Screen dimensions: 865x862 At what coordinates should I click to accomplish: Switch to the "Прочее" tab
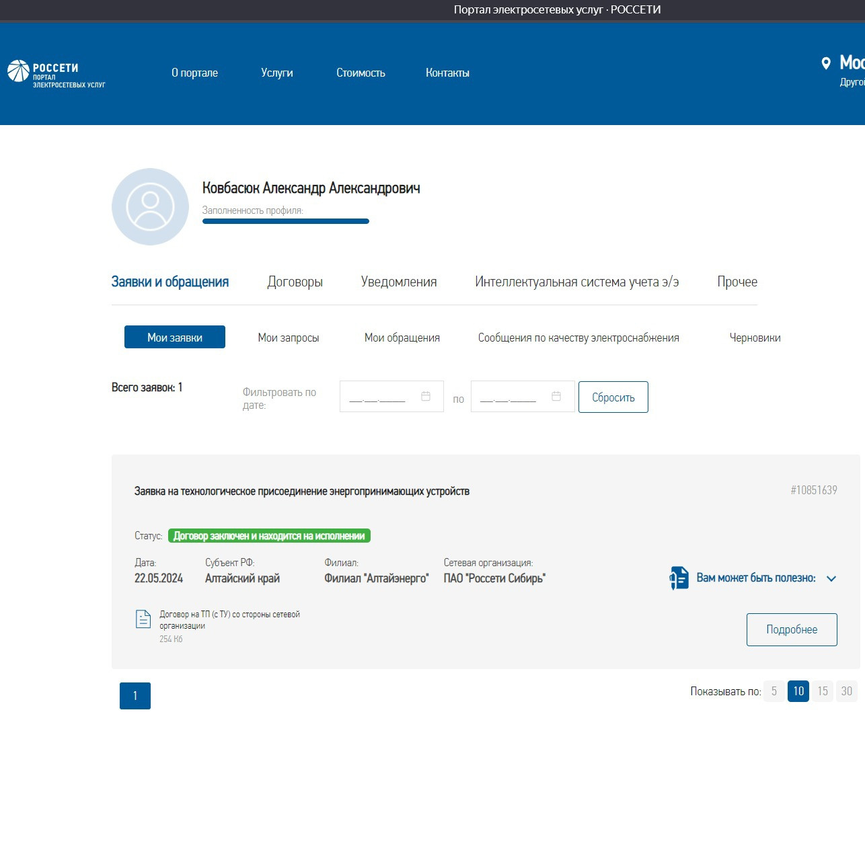[x=737, y=282]
